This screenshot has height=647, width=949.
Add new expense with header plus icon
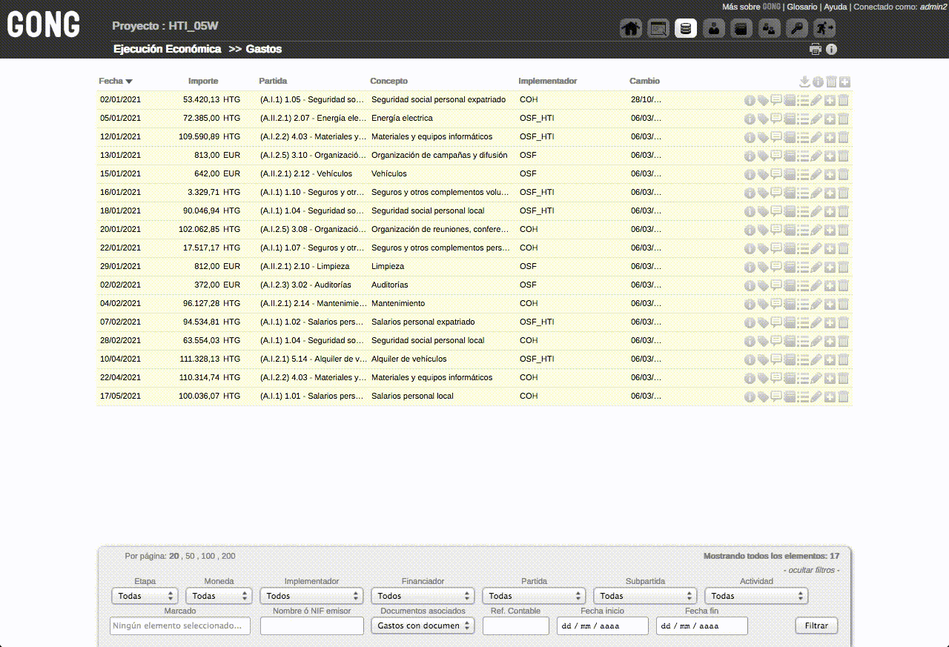(x=844, y=82)
